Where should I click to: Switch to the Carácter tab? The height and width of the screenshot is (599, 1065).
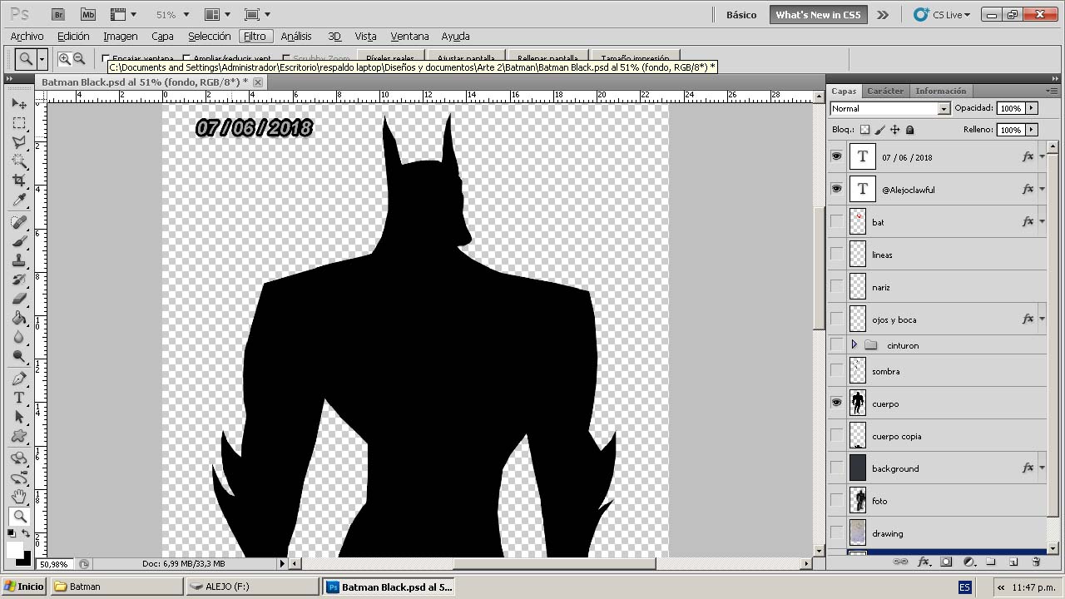[x=884, y=91]
